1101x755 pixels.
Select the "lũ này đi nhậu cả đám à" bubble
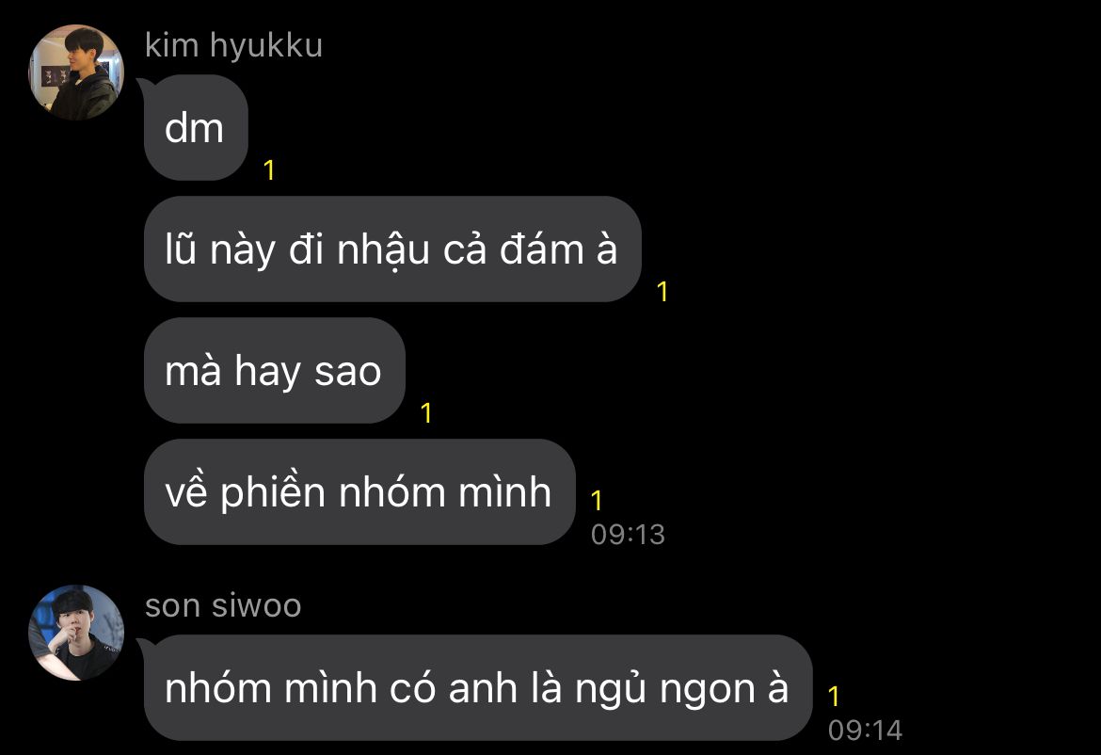[x=392, y=249]
